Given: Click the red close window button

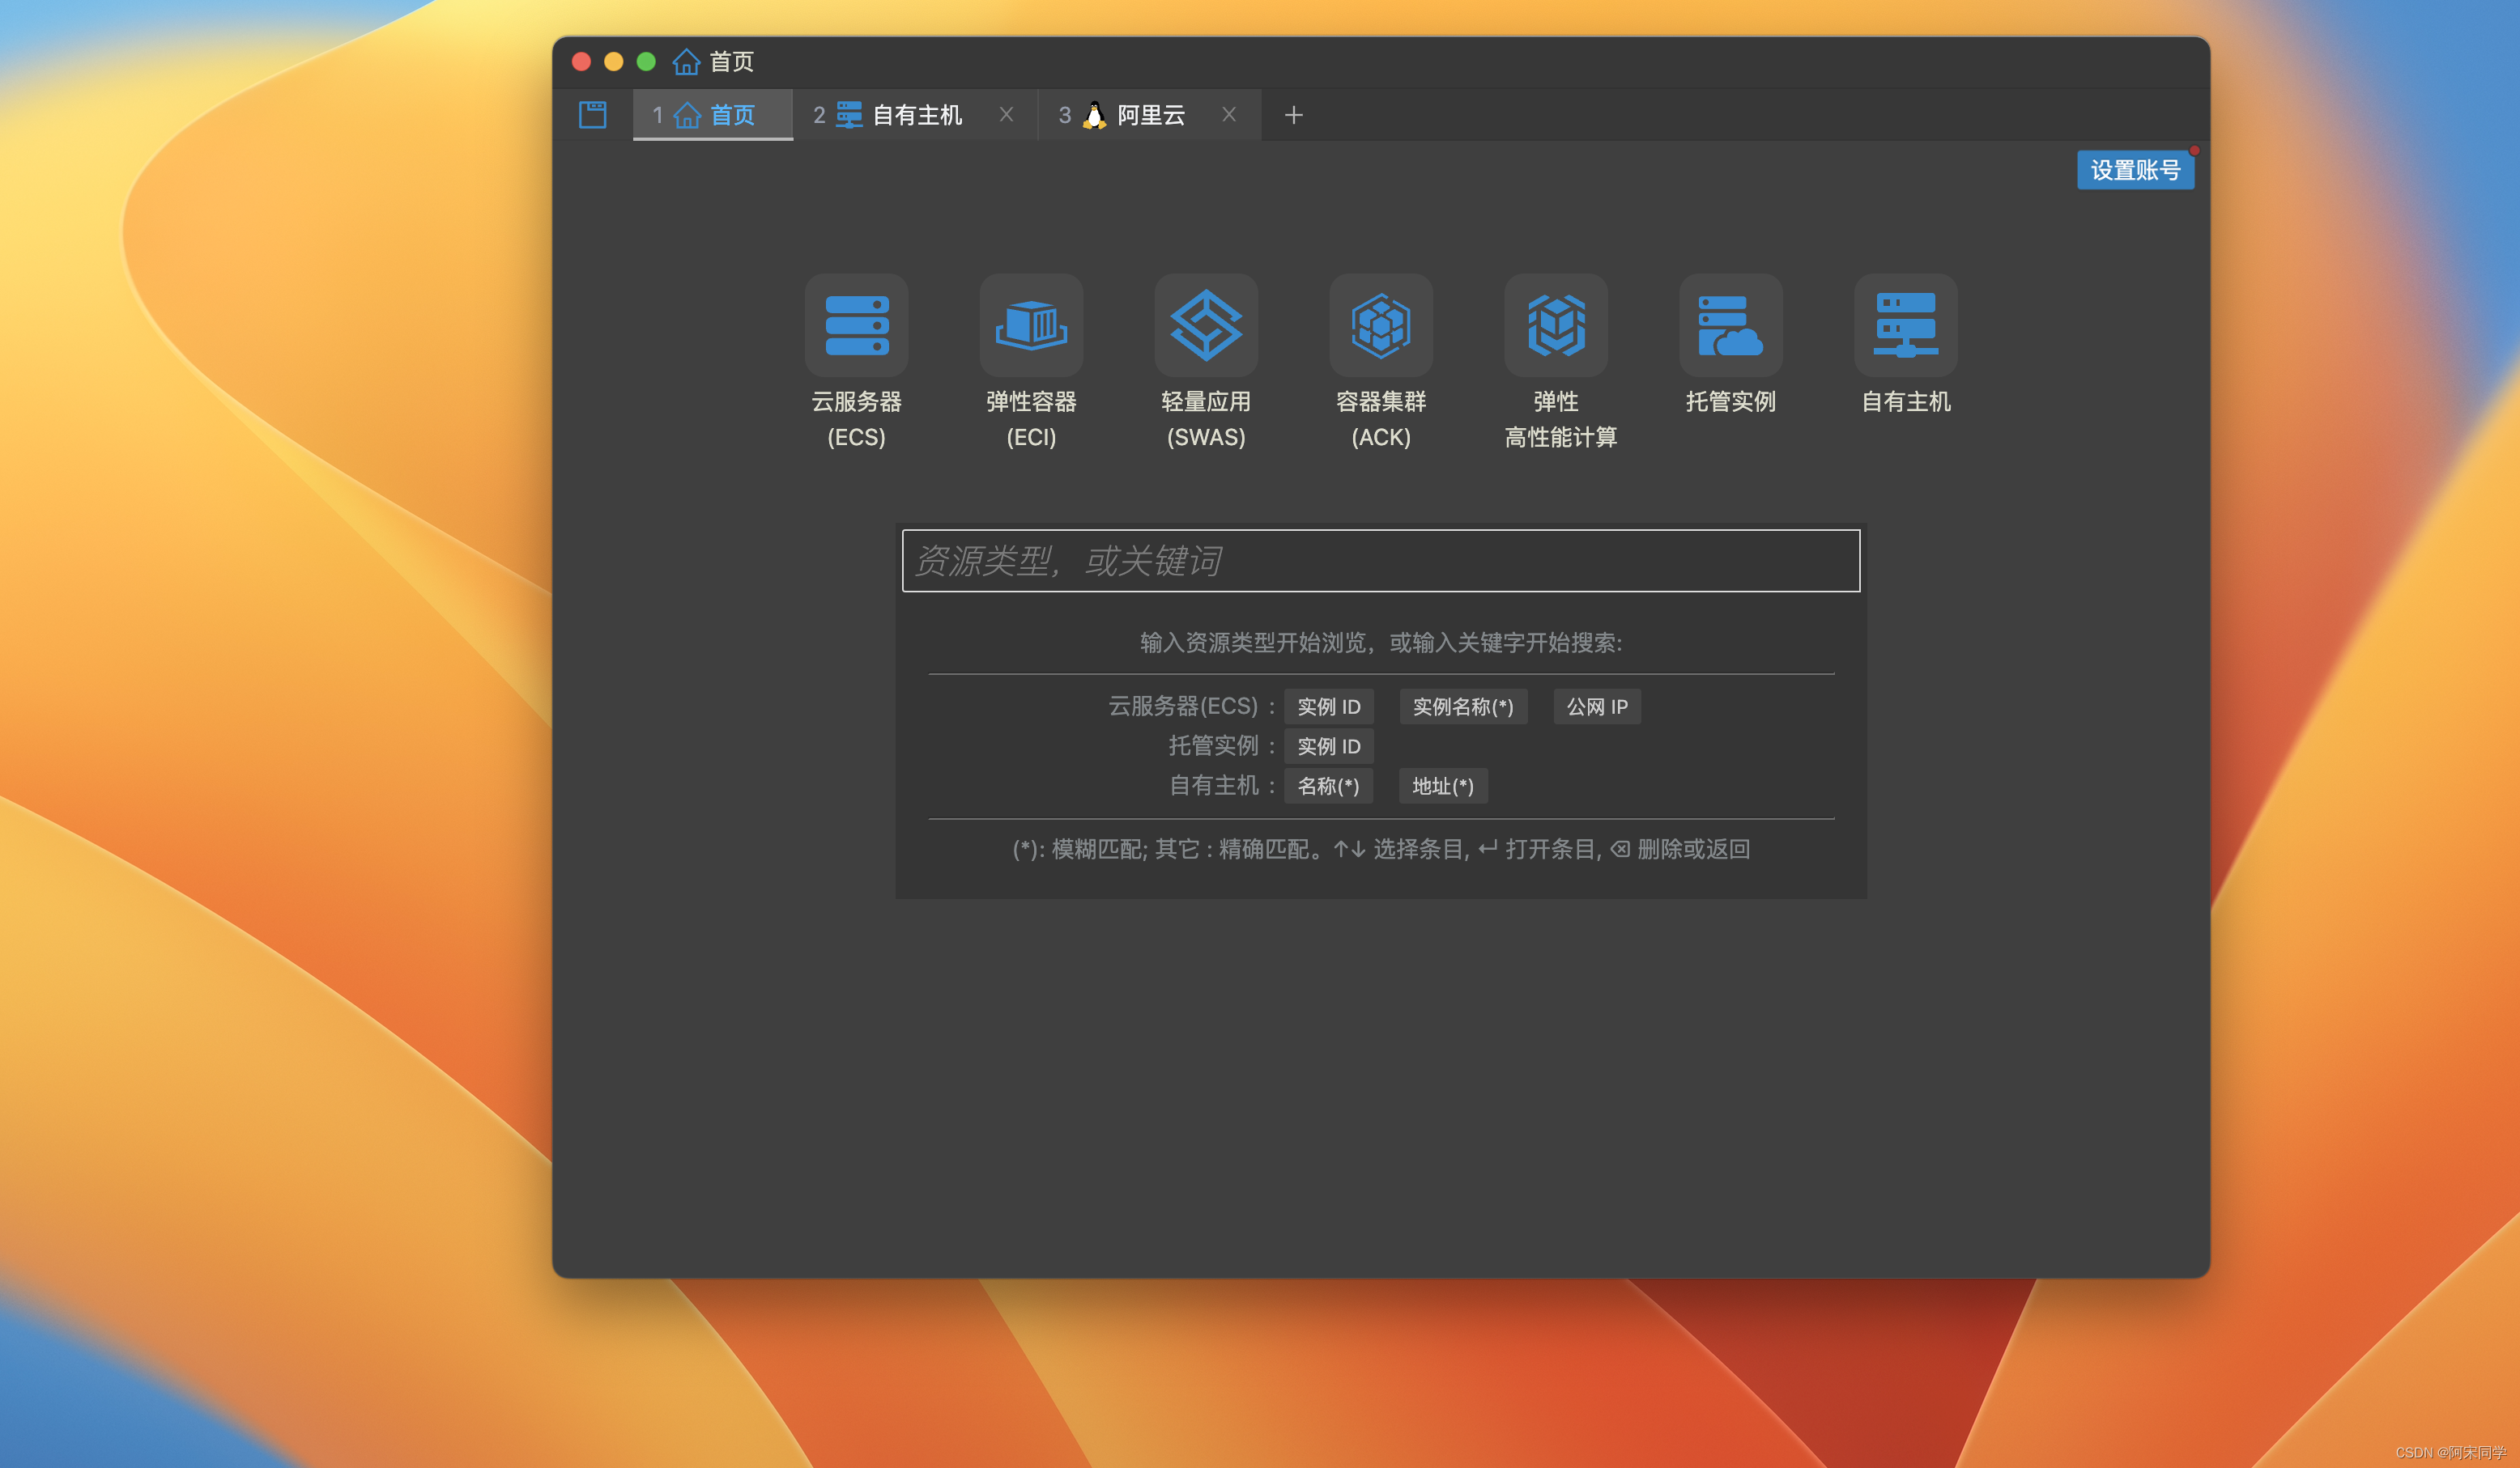Looking at the screenshot, I should tap(581, 62).
